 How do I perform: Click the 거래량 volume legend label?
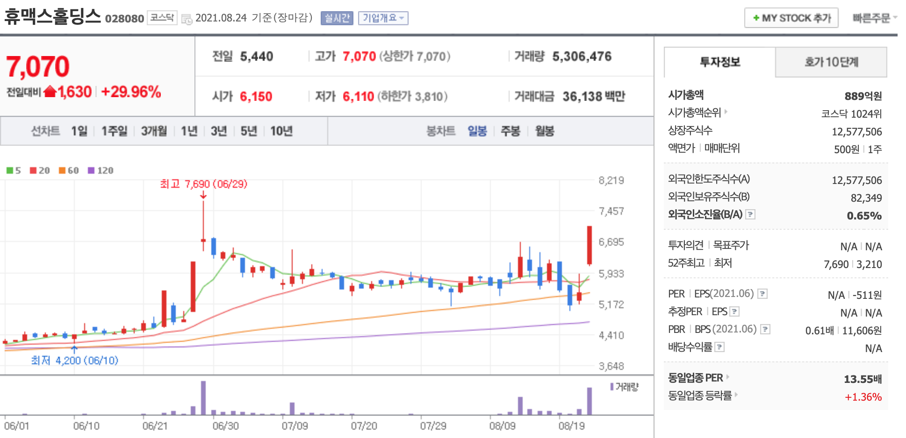625,387
